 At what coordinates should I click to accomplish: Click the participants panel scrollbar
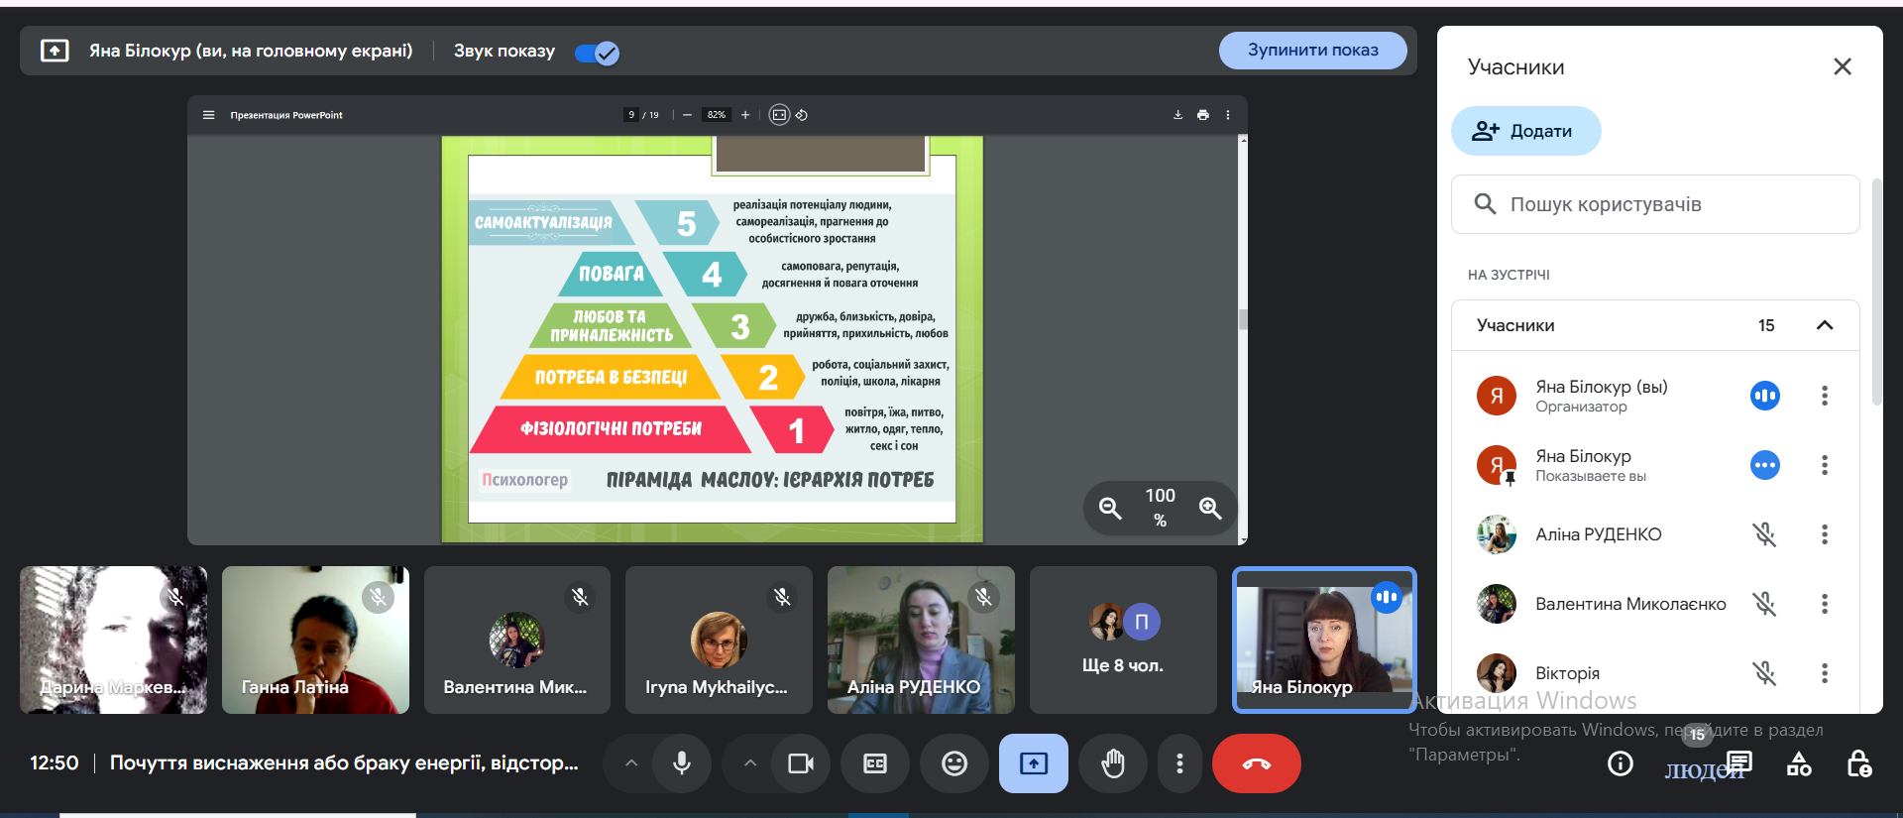click(1876, 292)
